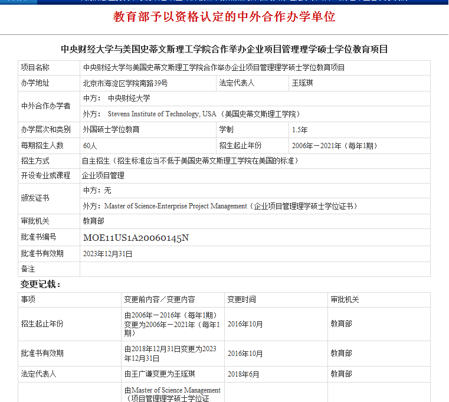This screenshot has height=402, width=449.
Task: Click the 变更记载 section heading
Action: [x=40, y=285]
